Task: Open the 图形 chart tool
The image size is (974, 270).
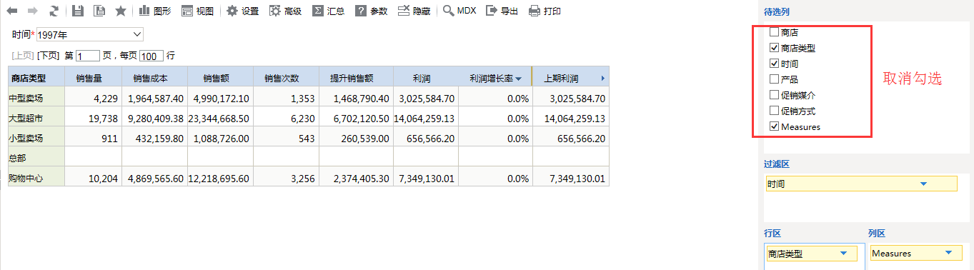Action: [154, 11]
